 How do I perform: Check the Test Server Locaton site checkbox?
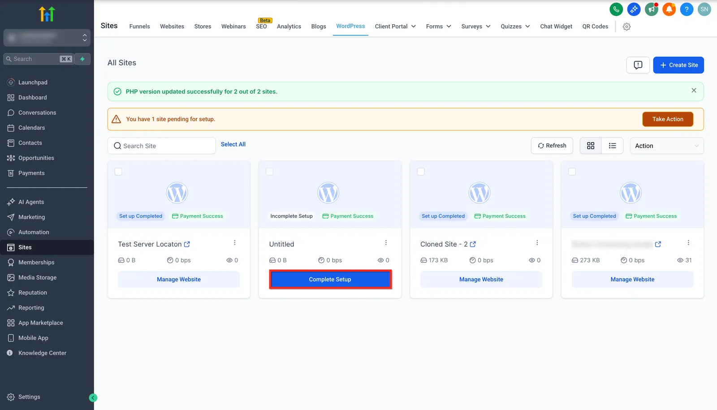click(118, 172)
